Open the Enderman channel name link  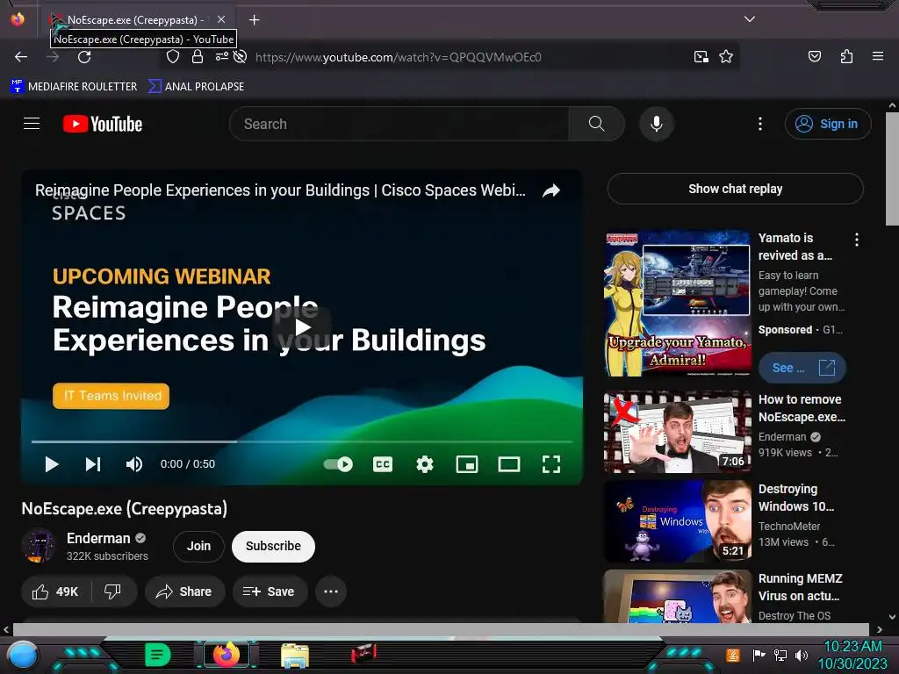98,538
